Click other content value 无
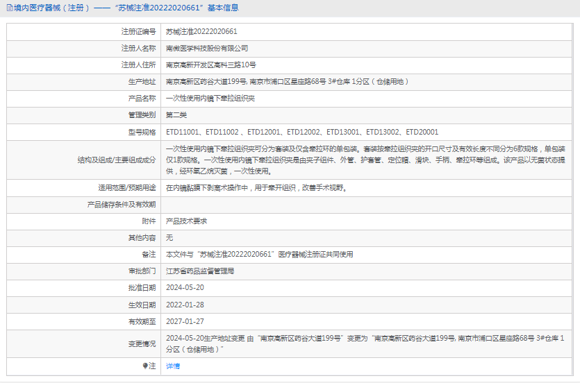 tap(169, 237)
